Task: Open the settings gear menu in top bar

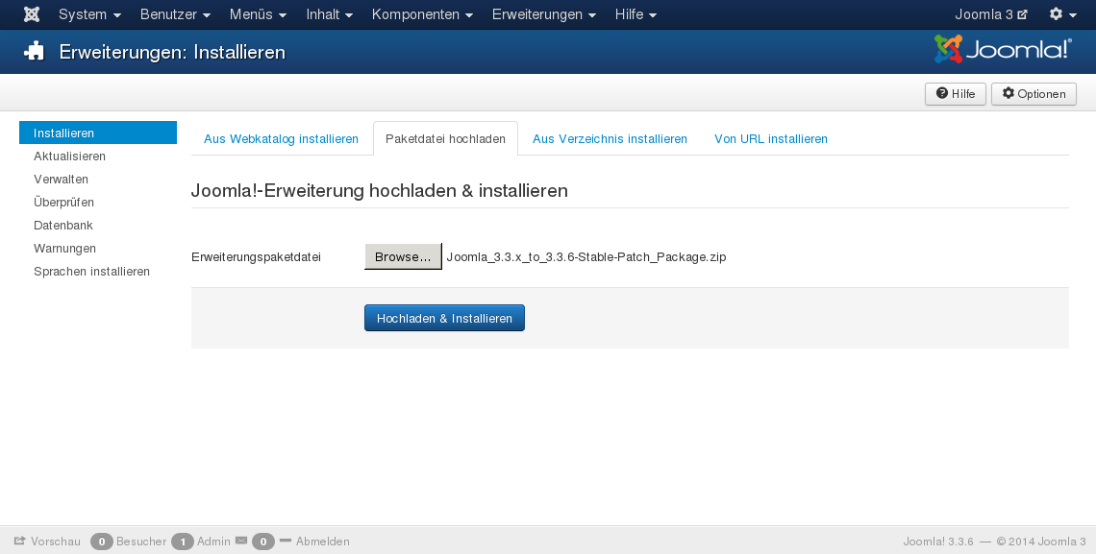Action: pyautogui.click(x=1061, y=14)
